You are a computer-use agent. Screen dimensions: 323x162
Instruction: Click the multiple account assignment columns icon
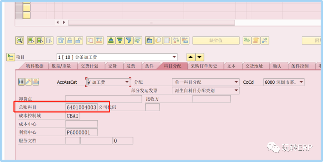[x=22, y=82]
